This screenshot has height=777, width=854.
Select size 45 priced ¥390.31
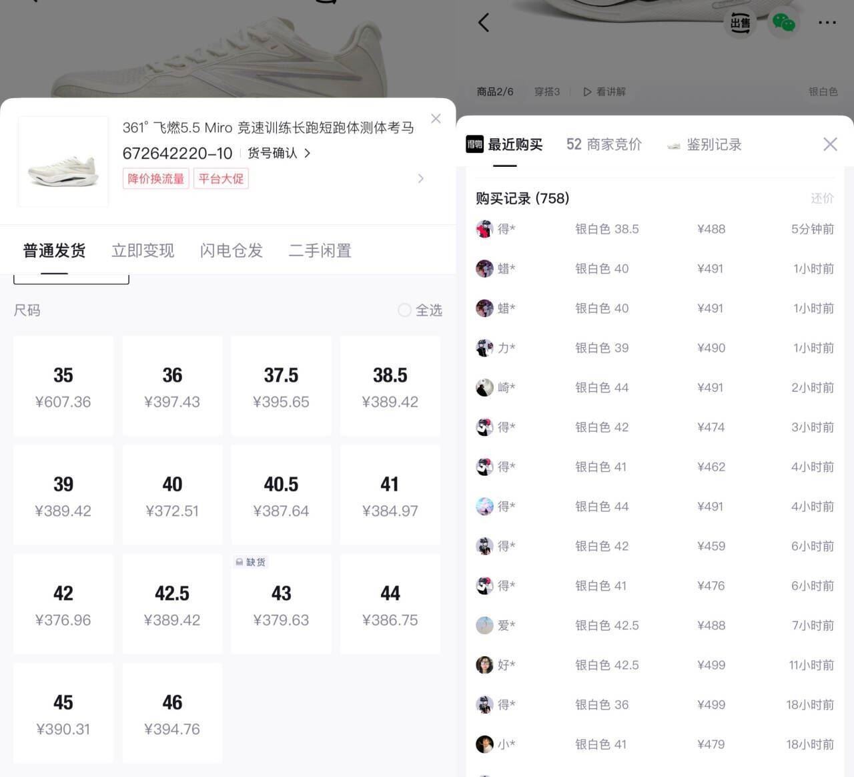pyautogui.click(x=63, y=713)
